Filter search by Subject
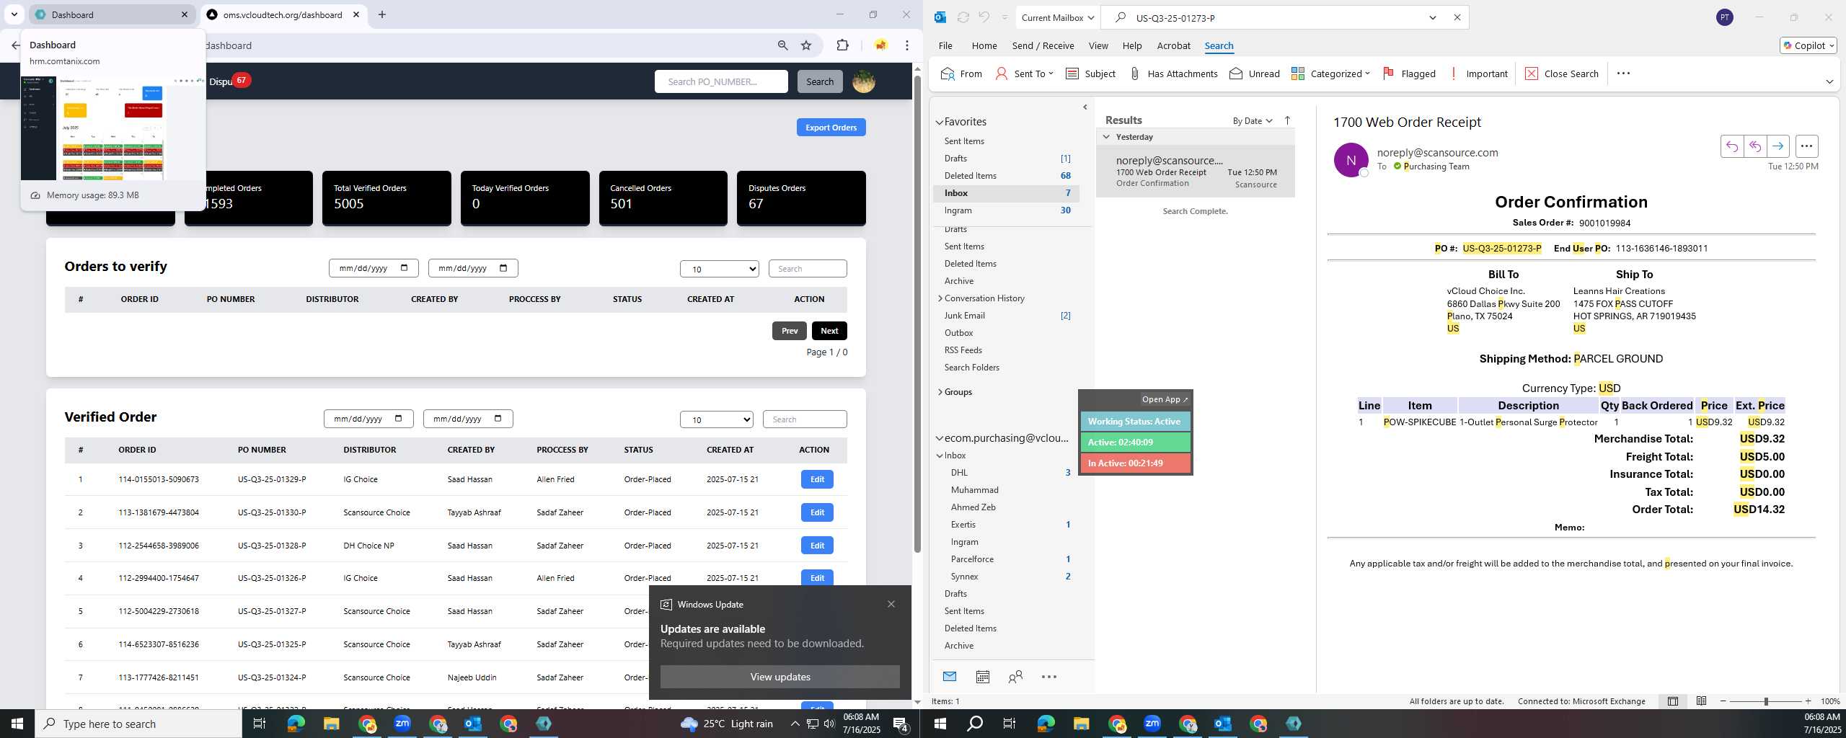1846x738 pixels. click(x=1090, y=74)
